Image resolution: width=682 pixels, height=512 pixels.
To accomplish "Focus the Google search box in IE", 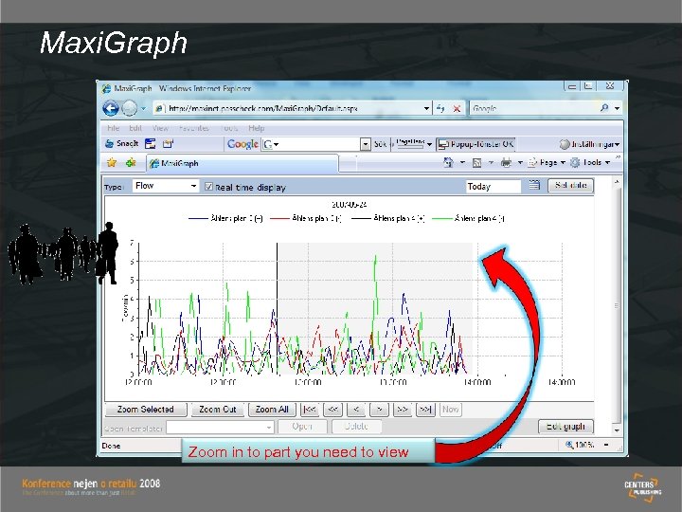I will 533,108.
